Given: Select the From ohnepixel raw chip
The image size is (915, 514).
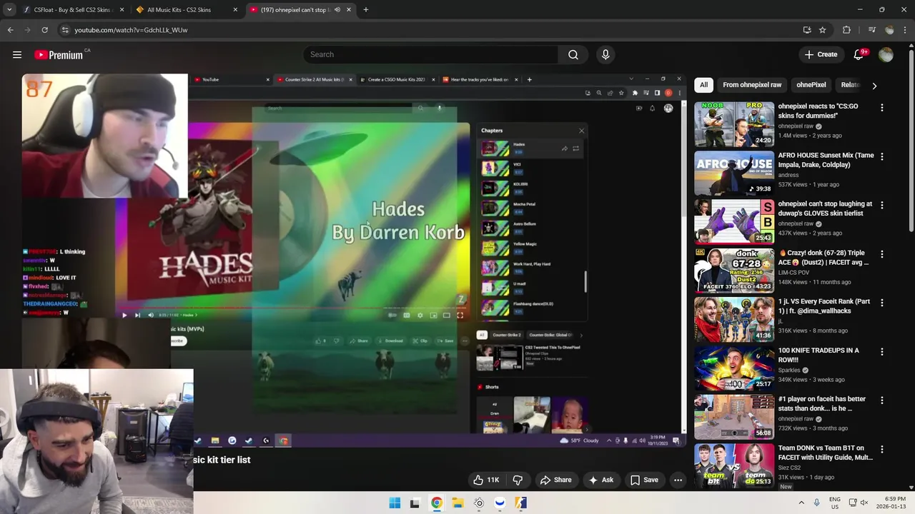Looking at the screenshot, I should pyautogui.click(x=752, y=85).
